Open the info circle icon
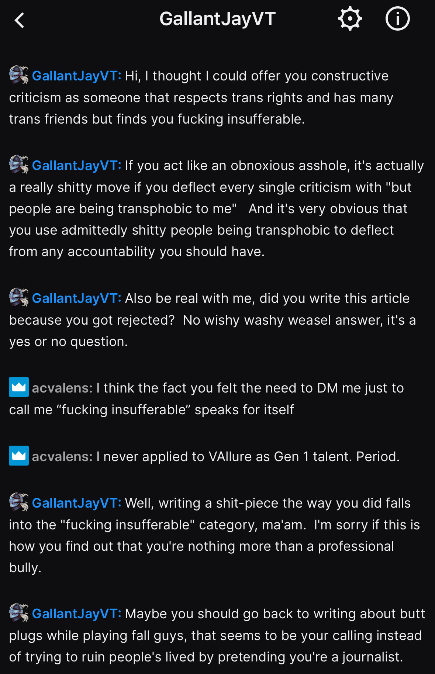 (x=397, y=18)
